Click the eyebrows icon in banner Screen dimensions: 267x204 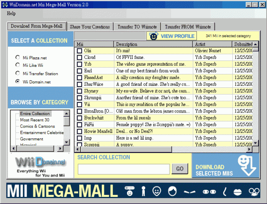click(189, 192)
